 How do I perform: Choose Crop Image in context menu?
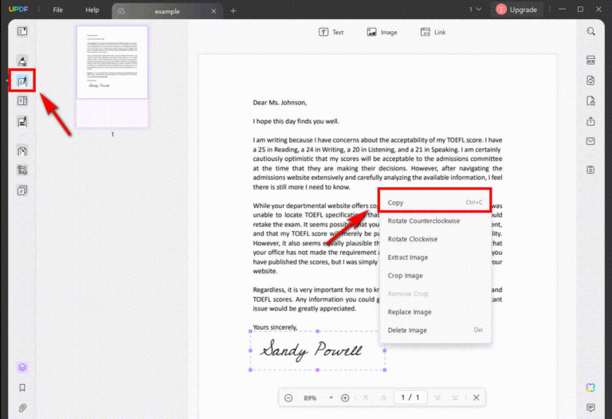pos(435,276)
